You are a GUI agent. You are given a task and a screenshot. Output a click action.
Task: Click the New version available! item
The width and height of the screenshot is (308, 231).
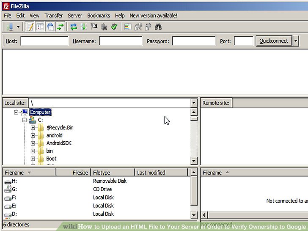tap(153, 16)
